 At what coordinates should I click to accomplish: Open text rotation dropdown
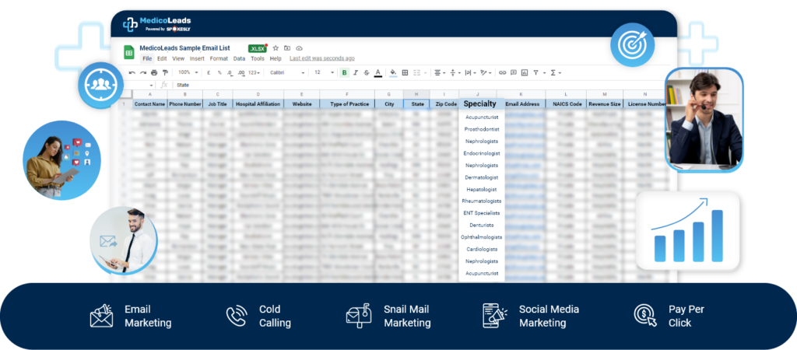[486, 72]
